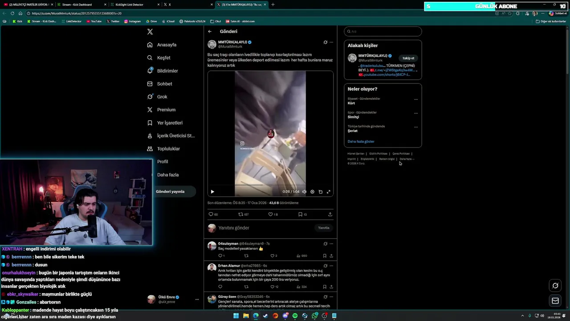Open video settings gear
This screenshot has width=570, height=321.
click(x=312, y=192)
